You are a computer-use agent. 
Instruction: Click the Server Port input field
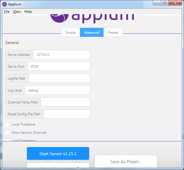[59, 66]
